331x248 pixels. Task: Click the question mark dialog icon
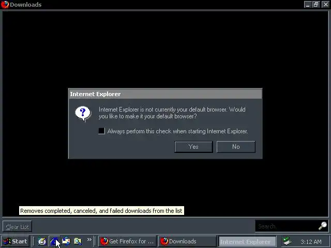(83, 114)
